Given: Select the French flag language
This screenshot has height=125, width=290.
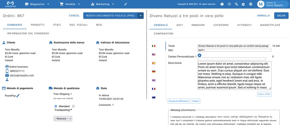Looking at the screenshot, I should (153, 89).
